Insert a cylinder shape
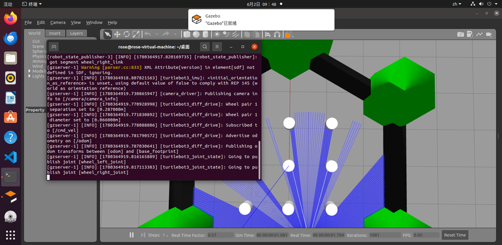Screen dimensions: 502x245 click(205, 34)
